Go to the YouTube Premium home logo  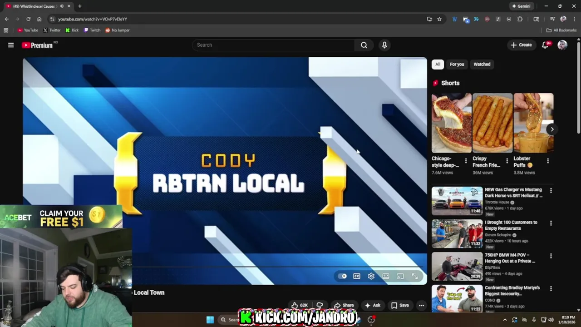[x=37, y=45]
